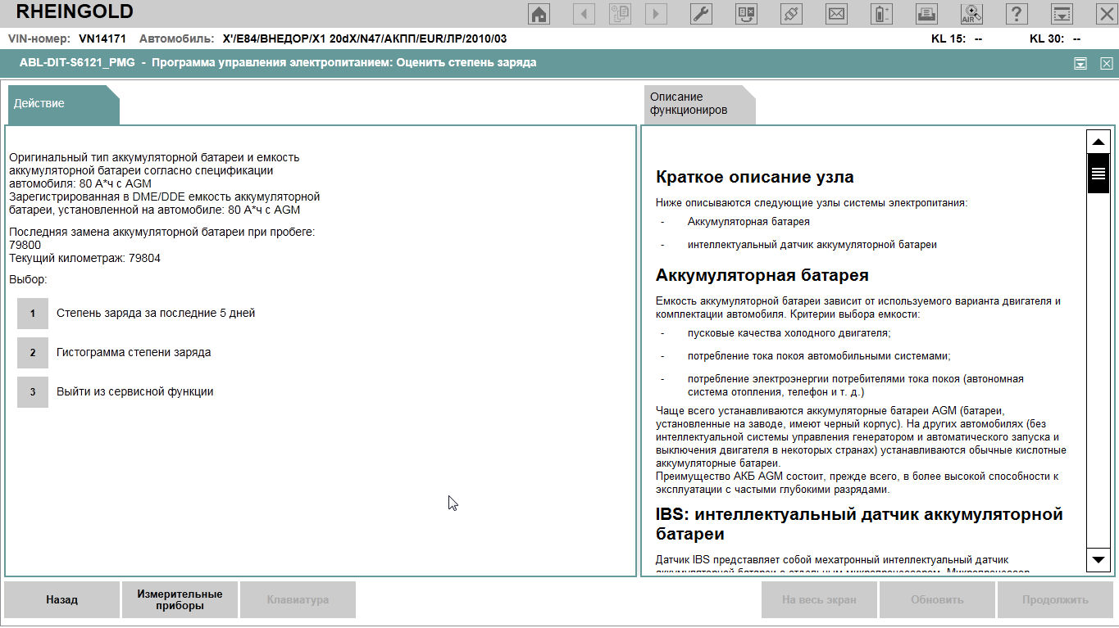This screenshot has width=1119, height=628.
Task: Click the connection plug icon
Action: pos(792,14)
